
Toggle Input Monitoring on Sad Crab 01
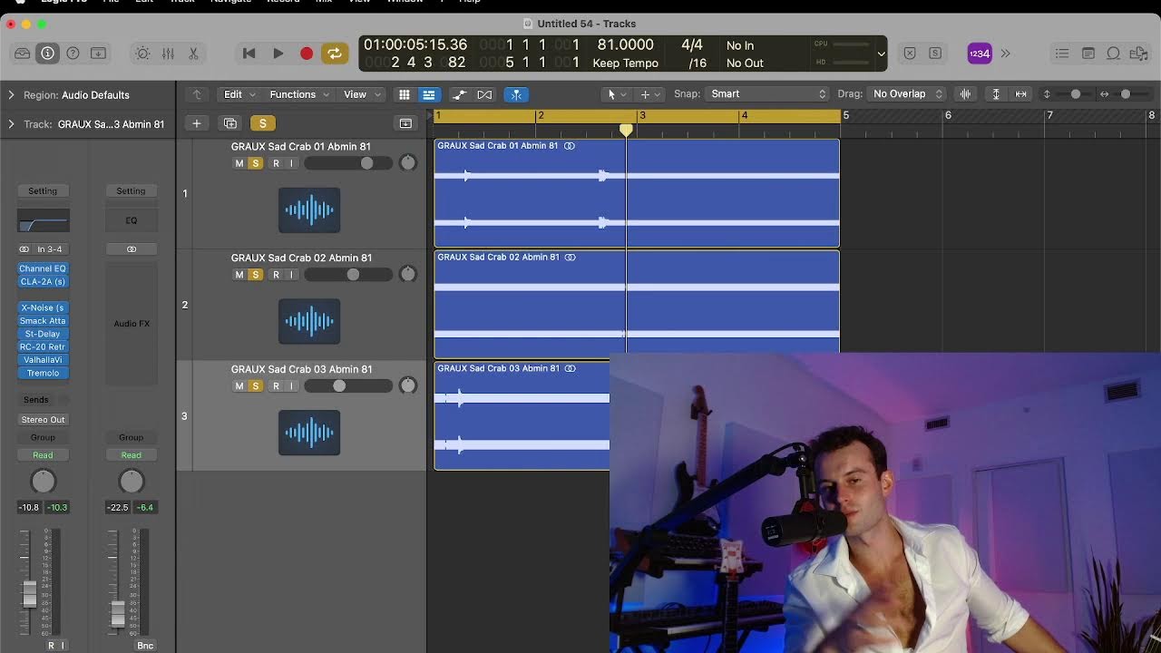[x=291, y=163]
